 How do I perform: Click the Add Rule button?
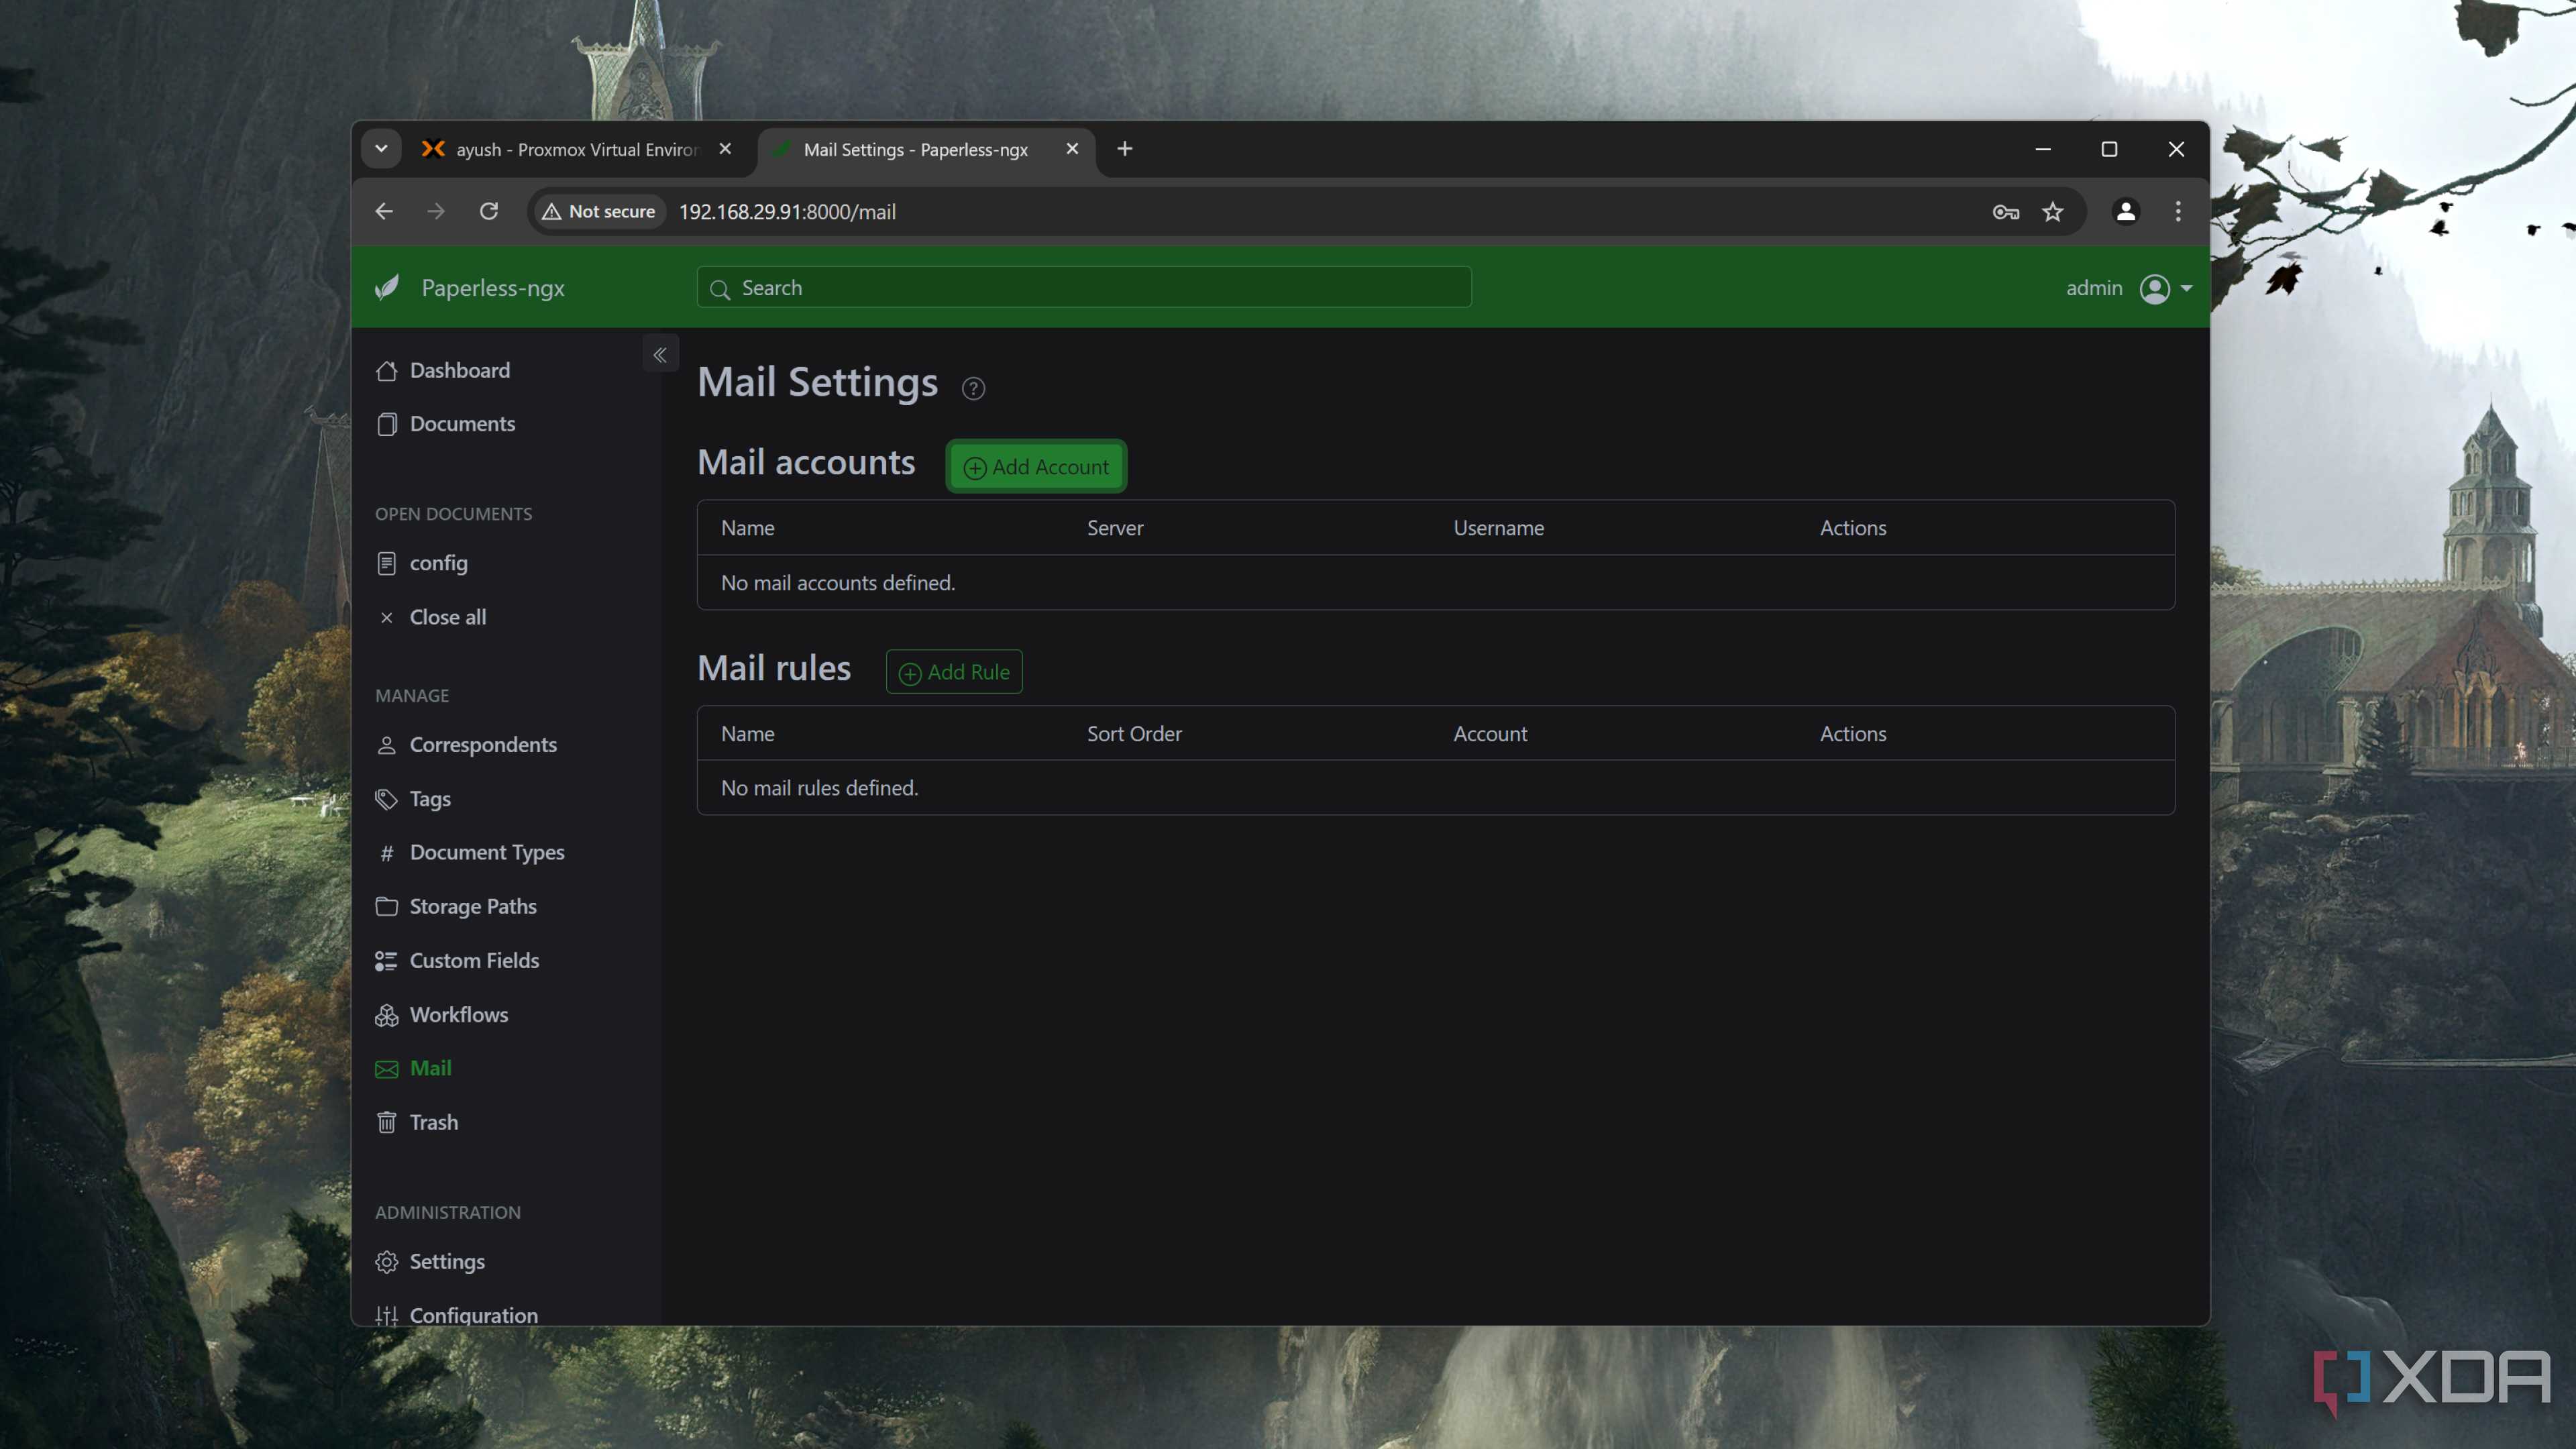(954, 672)
